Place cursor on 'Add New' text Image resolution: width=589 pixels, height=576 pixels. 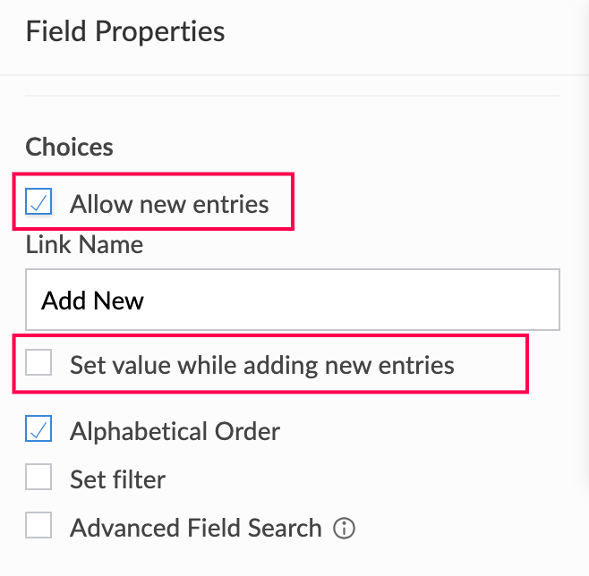(93, 301)
